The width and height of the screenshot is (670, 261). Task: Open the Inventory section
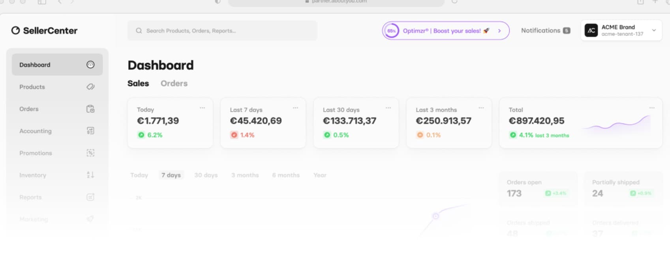click(57, 175)
